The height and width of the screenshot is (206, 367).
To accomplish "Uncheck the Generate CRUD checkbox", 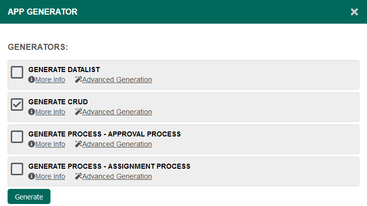I will click(17, 105).
